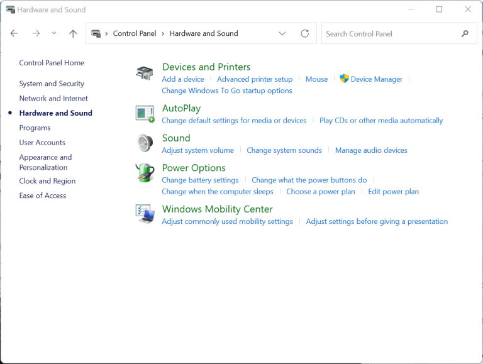
Task: Click the Sound speaker icon
Action: point(145,143)
